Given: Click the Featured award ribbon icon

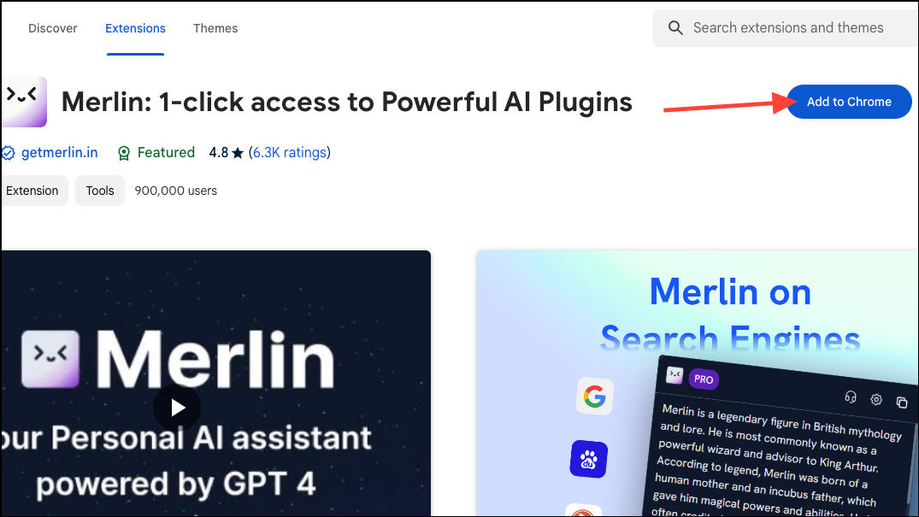Looking at the screenshot, I should coord(124,154).
